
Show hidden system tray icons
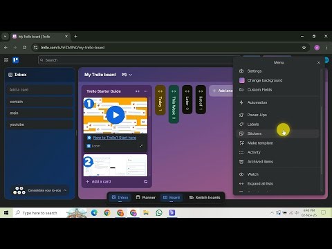tap(272, 212)
